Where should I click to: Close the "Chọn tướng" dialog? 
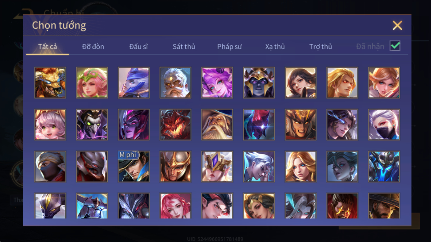click(397, 25)
